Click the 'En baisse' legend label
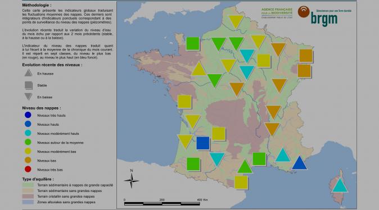379x210 pixels. pyautogui.click(x=45, y=97)
